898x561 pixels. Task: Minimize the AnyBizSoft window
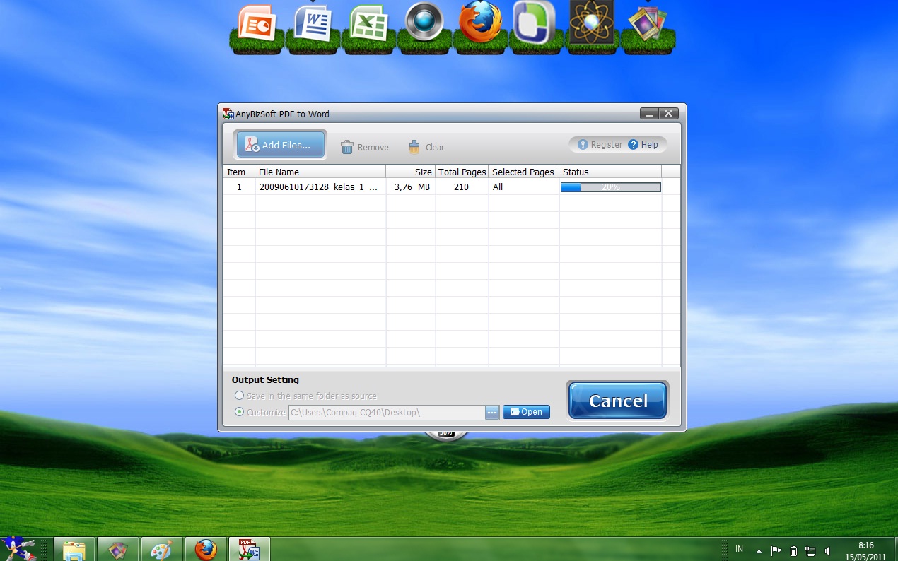[x=649, y=113]
